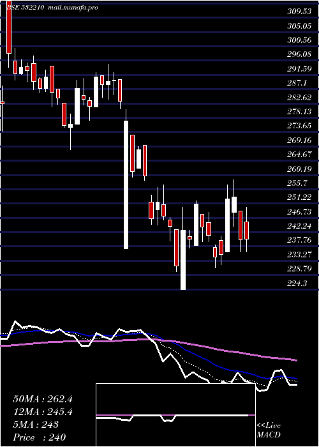Select the 291.59 axis value

pyautogui.click(x=299, y=69)
